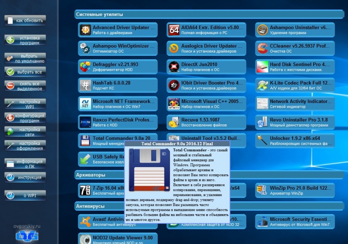Click the Revo Uninstaller Pro icon

pos(262,122)
